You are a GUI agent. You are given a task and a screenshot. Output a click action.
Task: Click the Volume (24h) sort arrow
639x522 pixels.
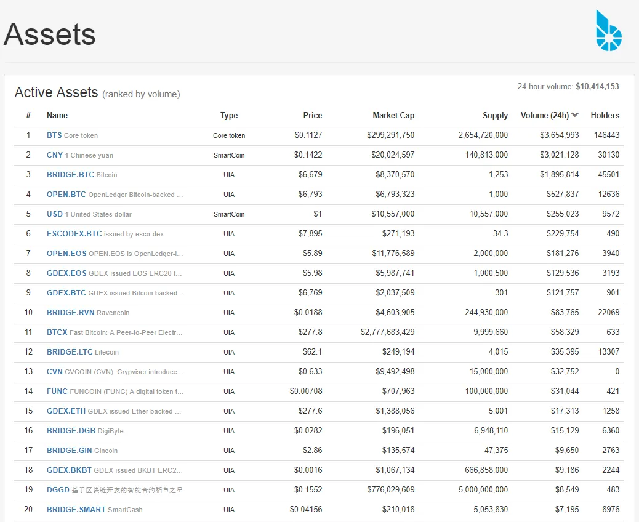pyautogui.click(x=575, y=115)
